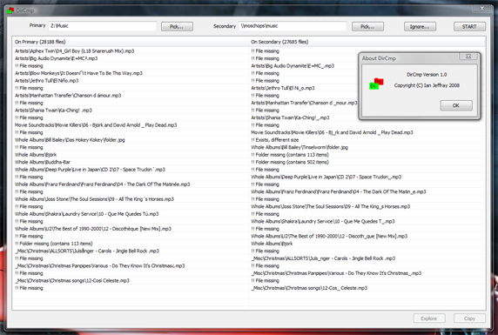498x335 pixels.
Task: Select secondary Juls_nger Carols Jingle Bell Rock entry
Action: click(x=323, y=258)
